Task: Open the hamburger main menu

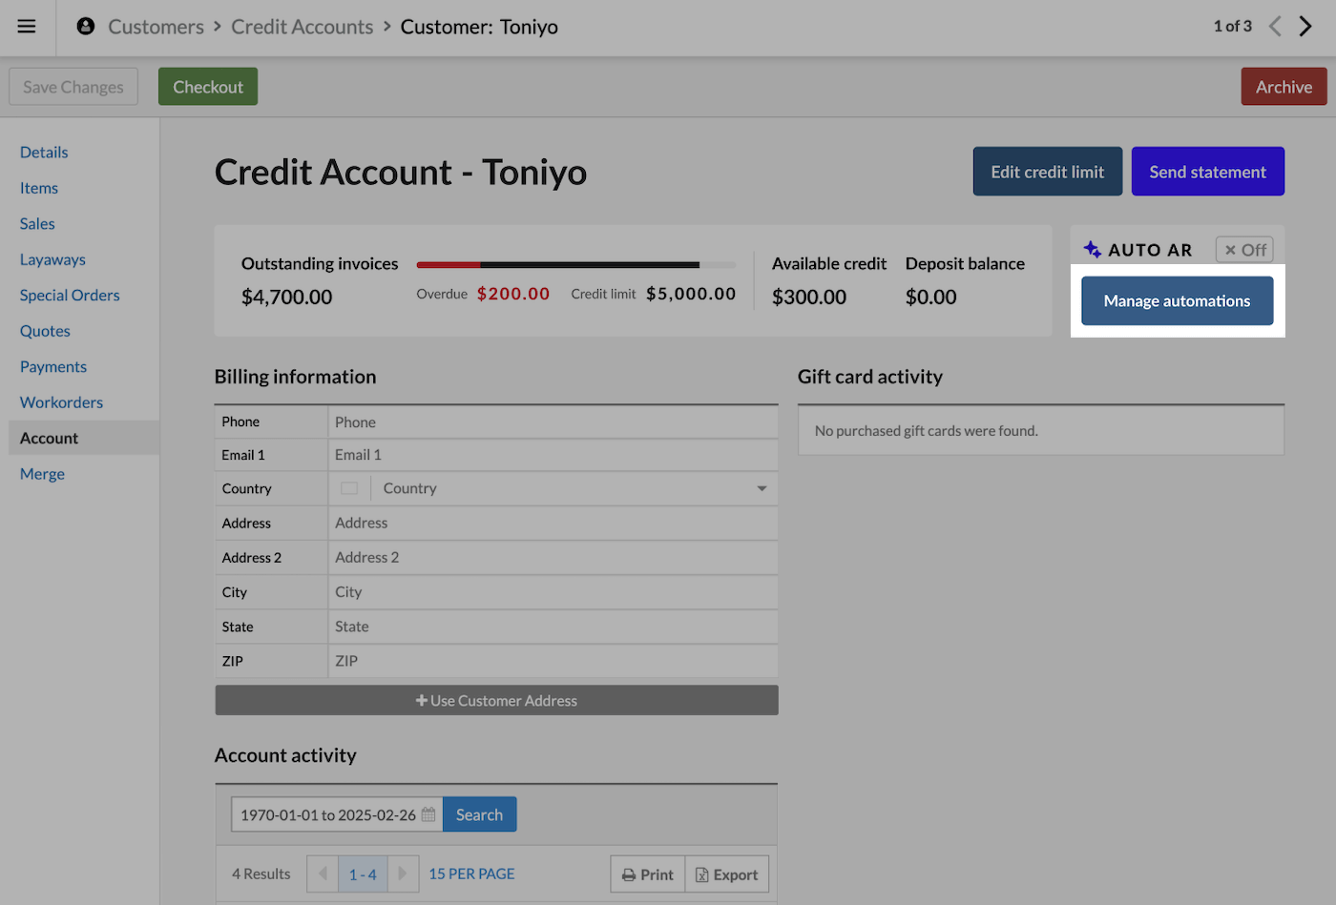Action: [x=27, y=27]
